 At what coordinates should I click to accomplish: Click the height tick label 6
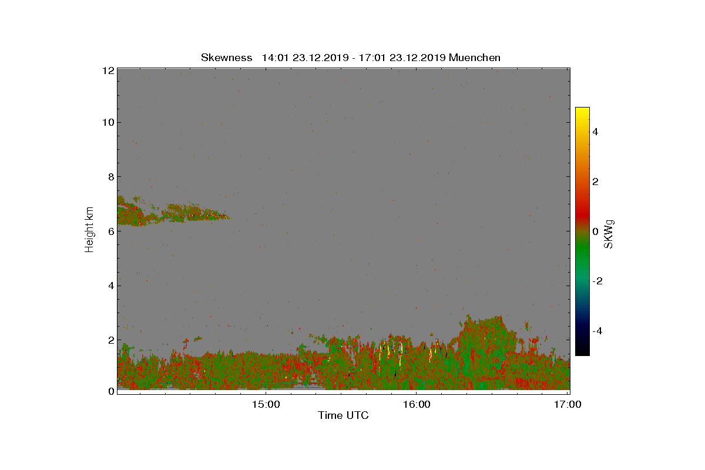[x=110, y=231]
